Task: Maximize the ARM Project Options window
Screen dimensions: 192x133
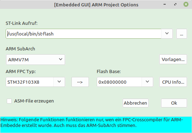Action: [x=175, y=4]
